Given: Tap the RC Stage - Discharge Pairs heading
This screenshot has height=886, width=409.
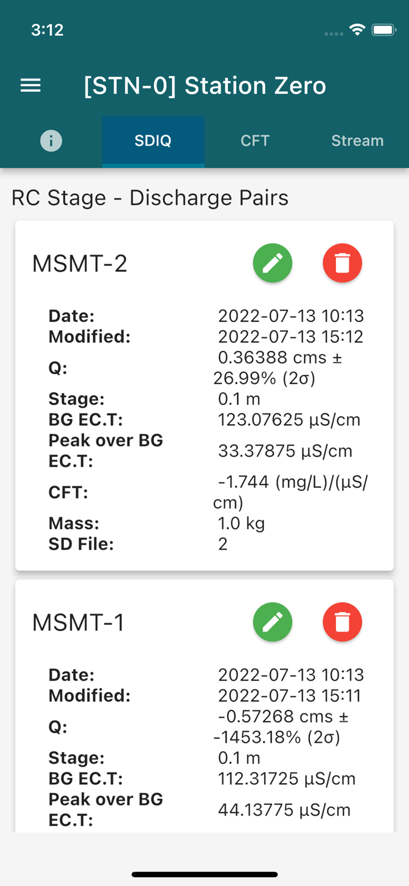Looking at the screenshot, I should [x=150, y=198].
